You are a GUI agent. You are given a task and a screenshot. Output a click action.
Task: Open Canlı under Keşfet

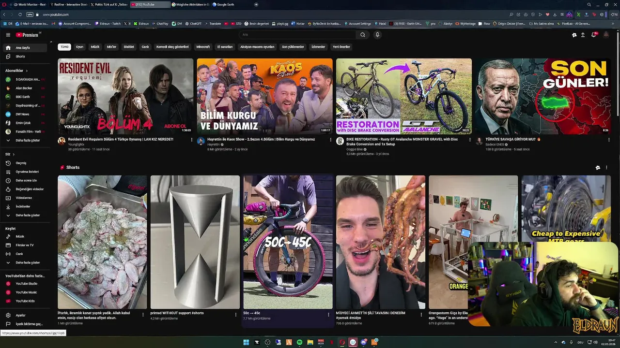point(26,254)
